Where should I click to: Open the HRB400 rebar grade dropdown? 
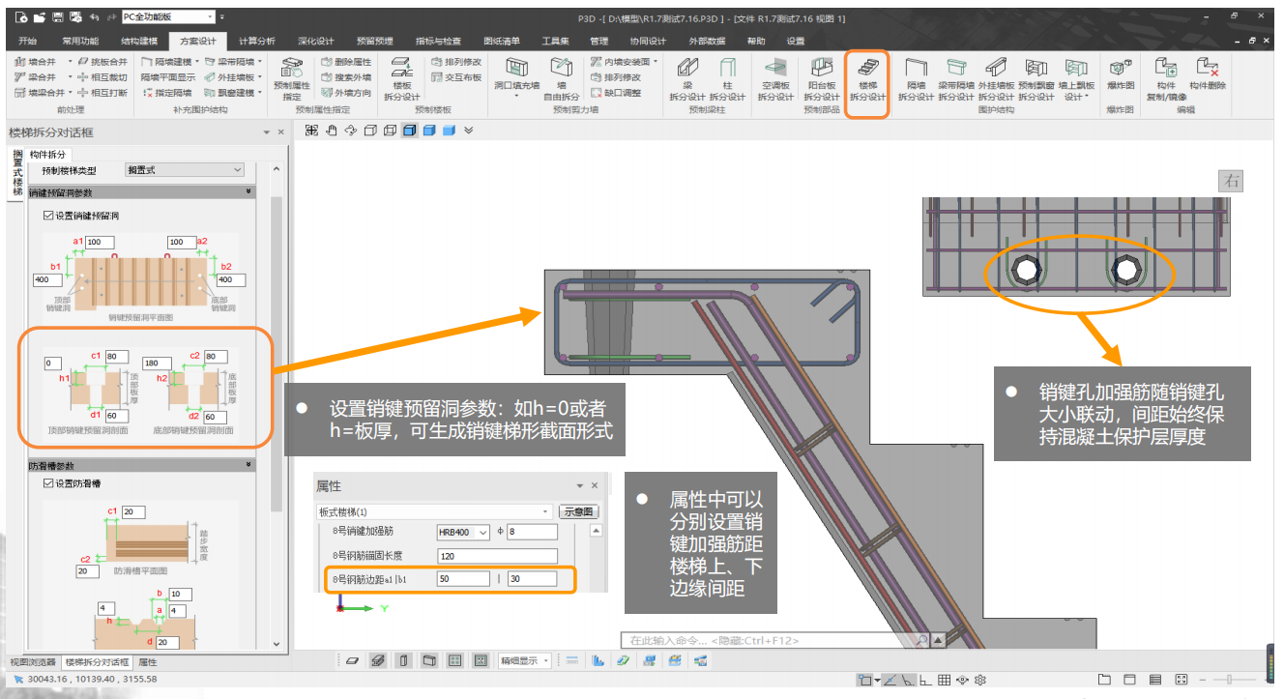[x=463, y=532]
